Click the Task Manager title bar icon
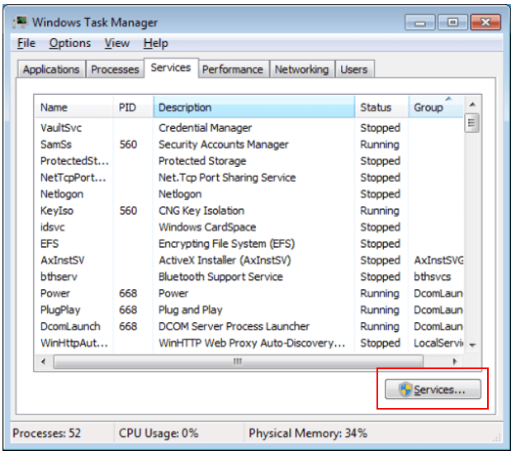This screenshot has width=516, height=455. (21, 22)
